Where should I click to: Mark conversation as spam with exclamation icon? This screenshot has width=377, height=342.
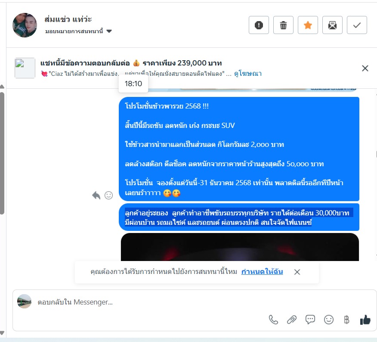(x=259, y=25)
